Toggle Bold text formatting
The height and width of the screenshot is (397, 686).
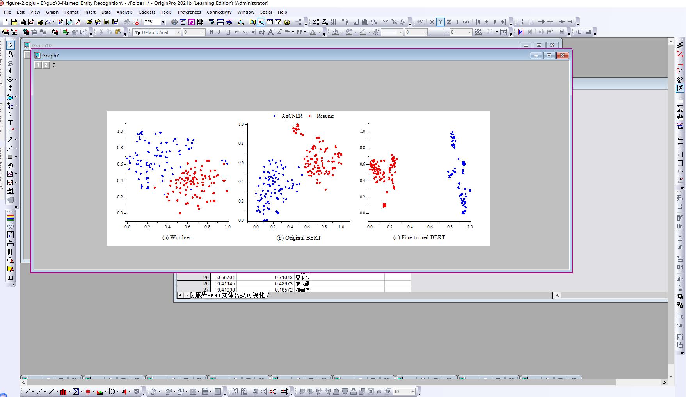click(211, 32)
